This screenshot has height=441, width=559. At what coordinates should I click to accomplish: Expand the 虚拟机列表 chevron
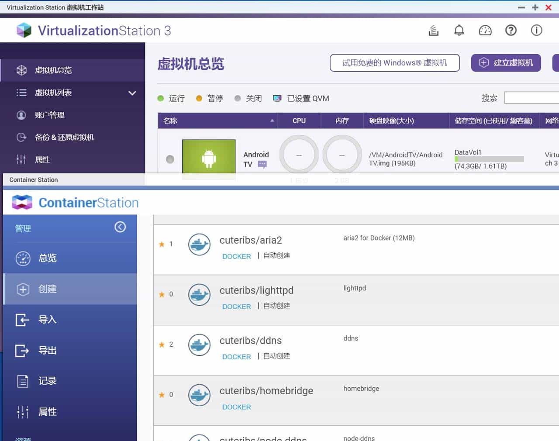[132, 93]
